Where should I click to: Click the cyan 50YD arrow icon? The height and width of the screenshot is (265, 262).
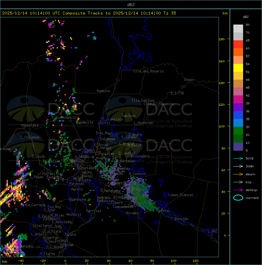[238, 158]
